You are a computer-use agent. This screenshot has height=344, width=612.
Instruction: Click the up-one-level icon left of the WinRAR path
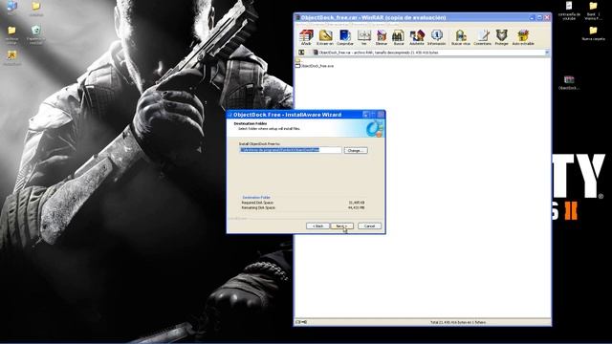tap(301, 53)
